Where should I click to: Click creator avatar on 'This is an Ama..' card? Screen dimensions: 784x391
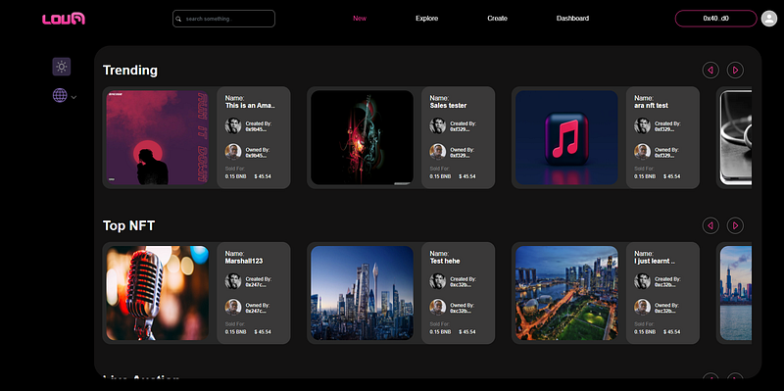tap(233, 125)
